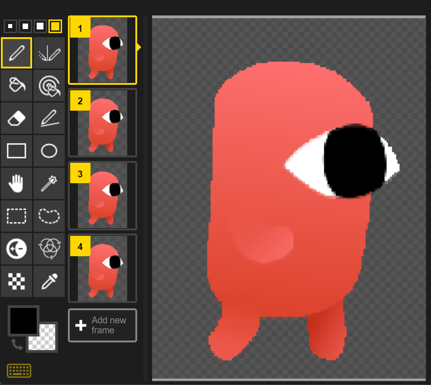This screenshot has width=431, height=385.
Task: Select the Paint All Pixels tool
Action: (49, 85)
